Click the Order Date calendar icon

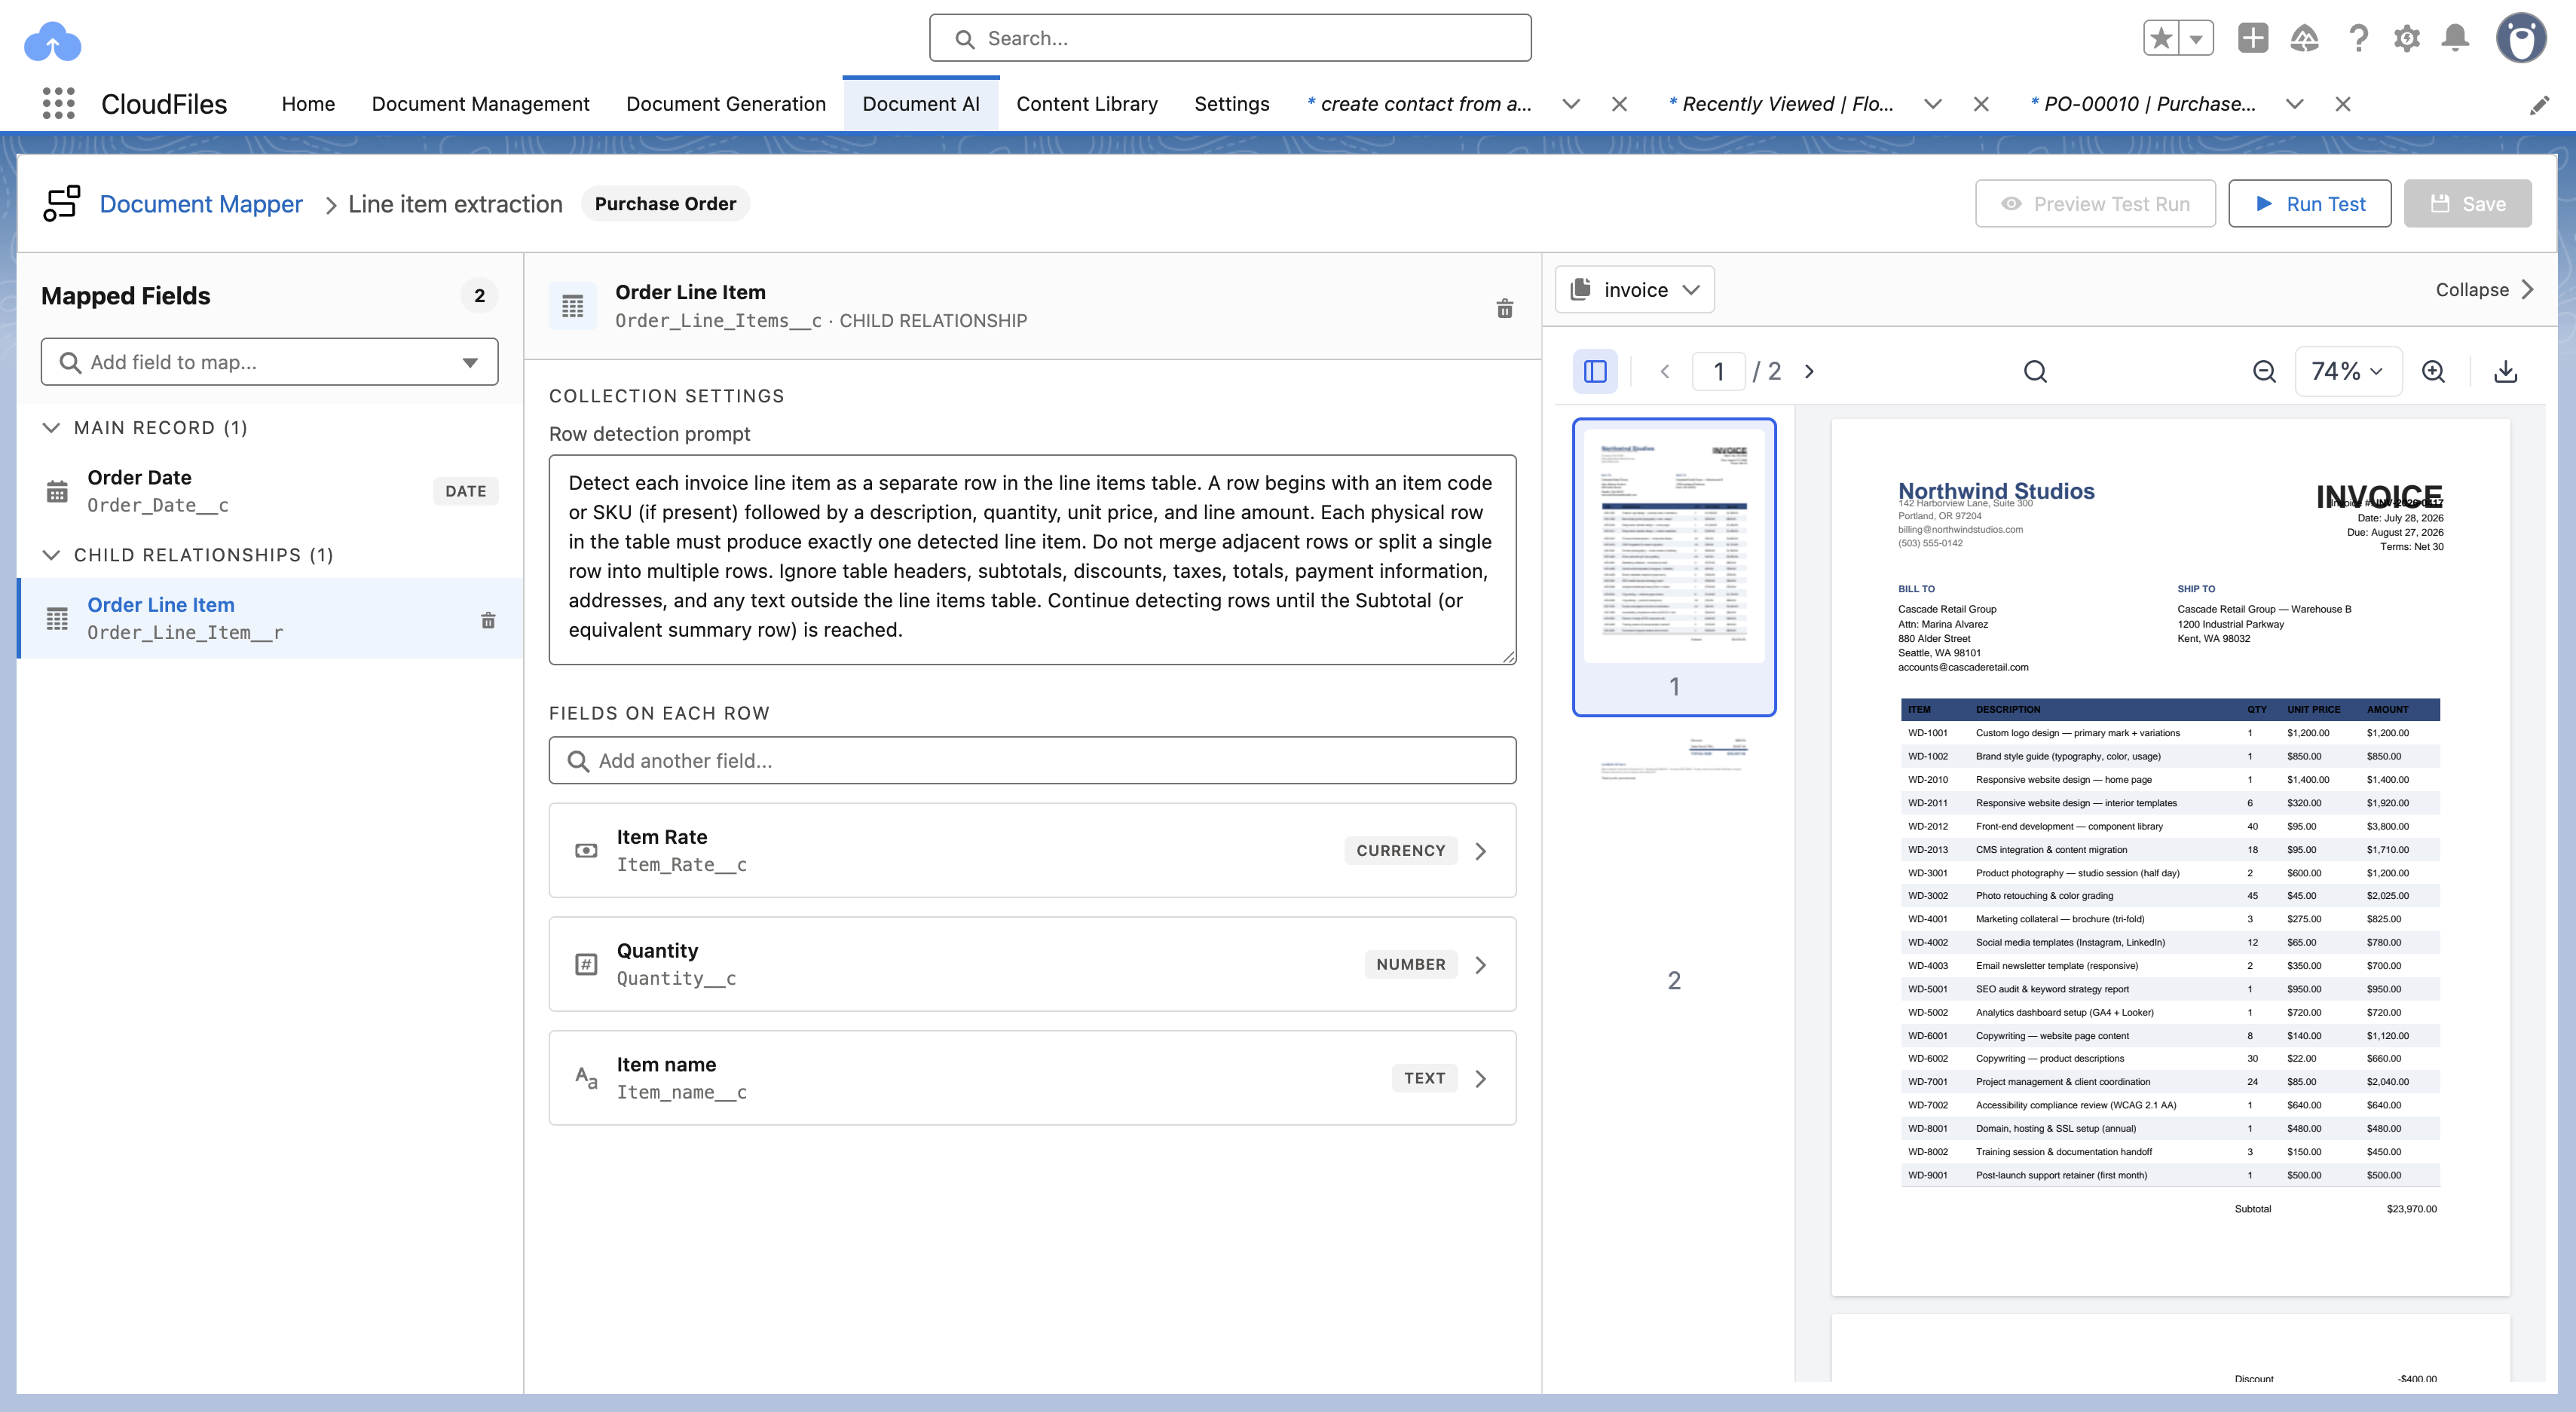pyautogui.click(x=57, y=491)
